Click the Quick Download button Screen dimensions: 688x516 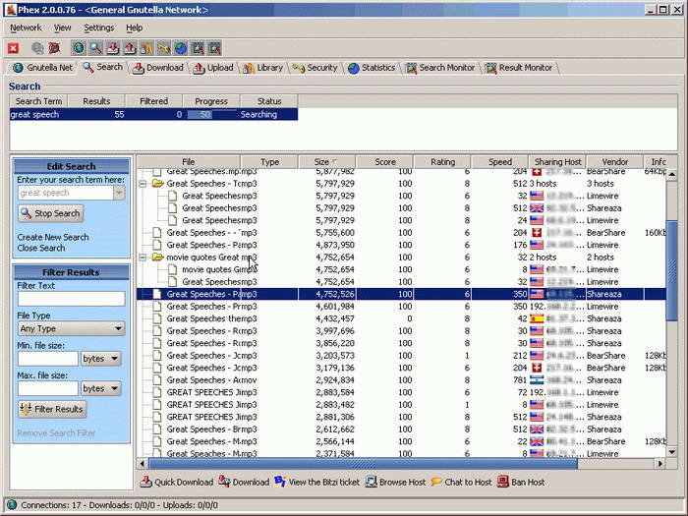coord(176,482)
